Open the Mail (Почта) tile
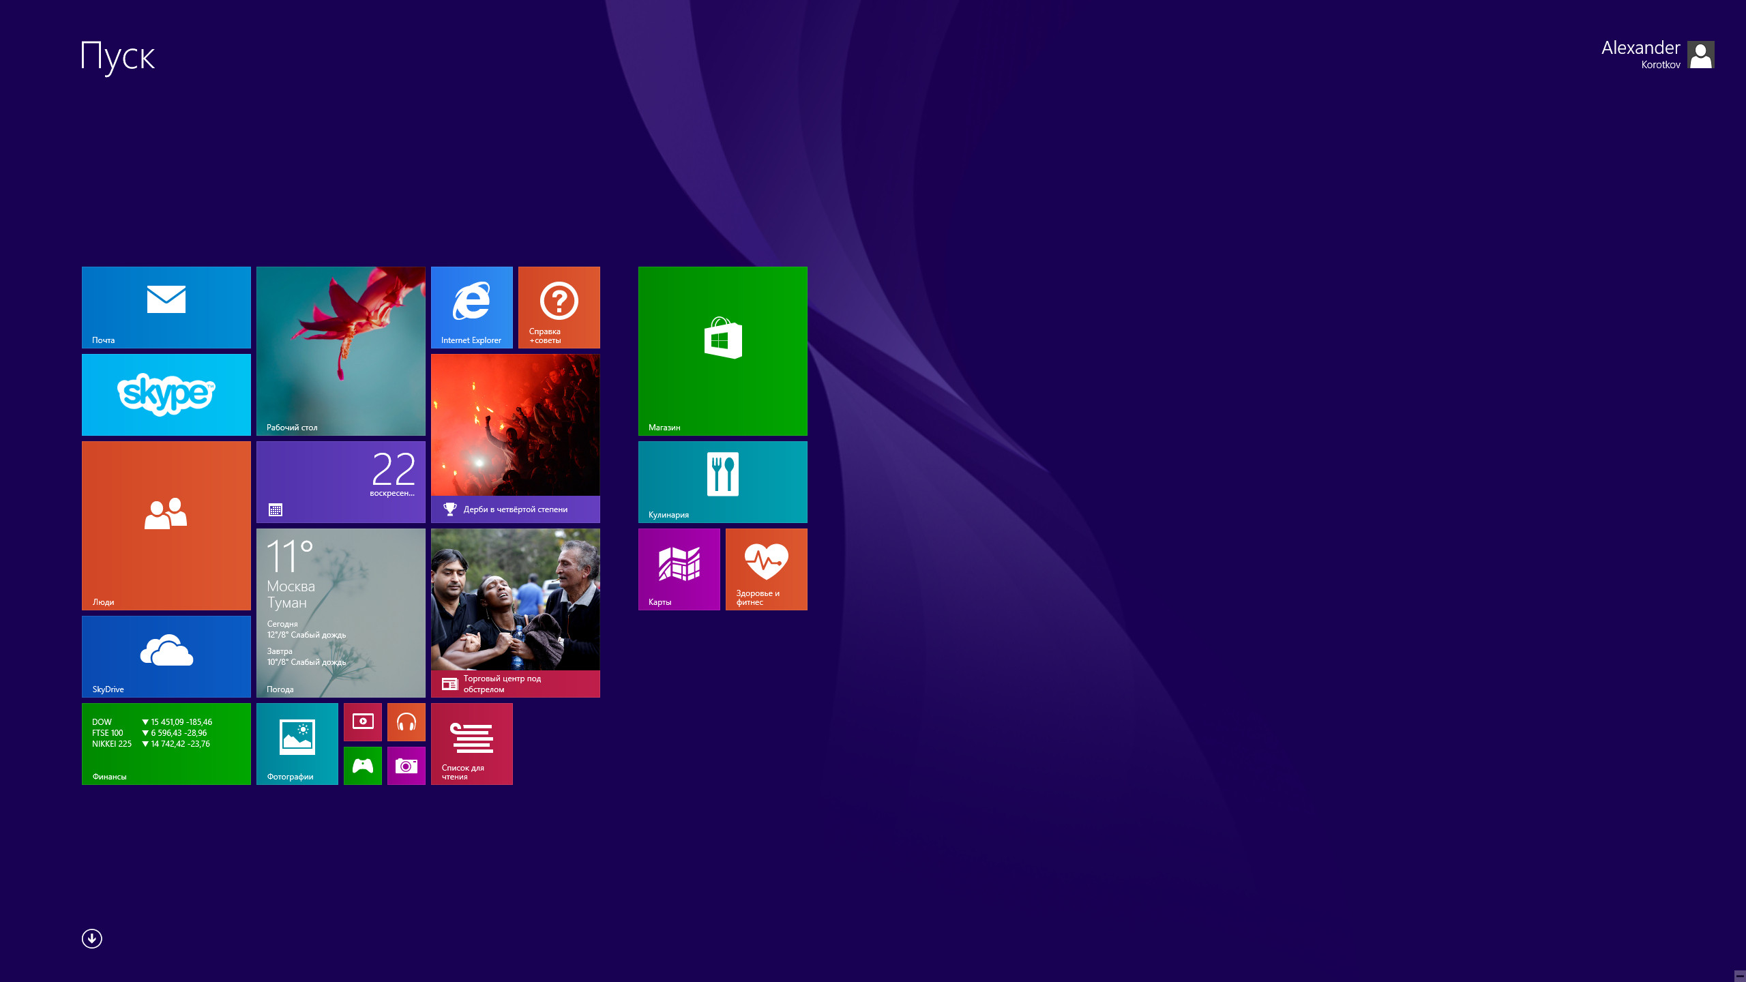Viewport: 1746px width, 982px height. 166,307
